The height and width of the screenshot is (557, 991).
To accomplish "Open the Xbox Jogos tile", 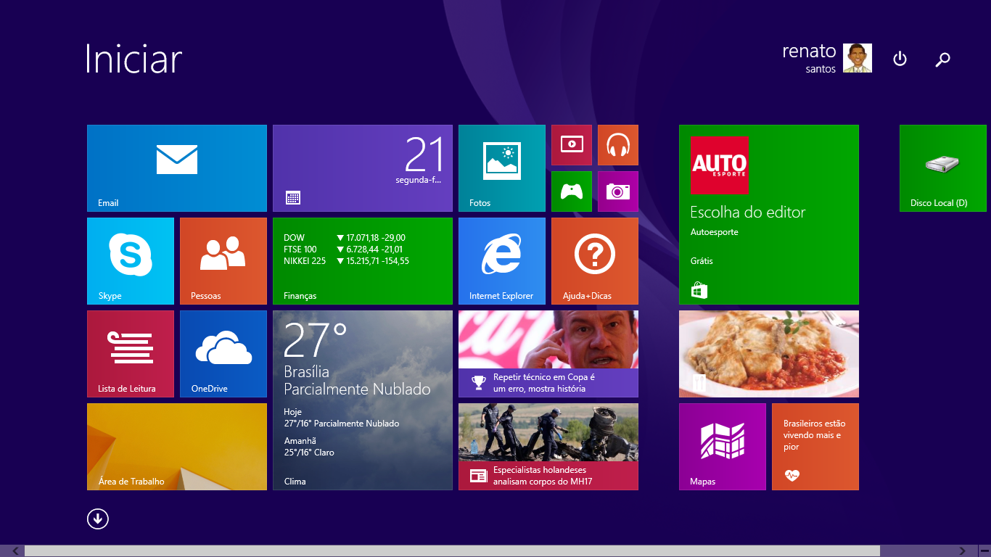I will coord(571,191).
